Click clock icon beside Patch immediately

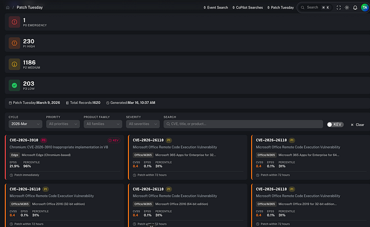[11, 175]
